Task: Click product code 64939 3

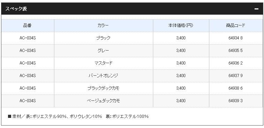Action: tap(235, 101)
